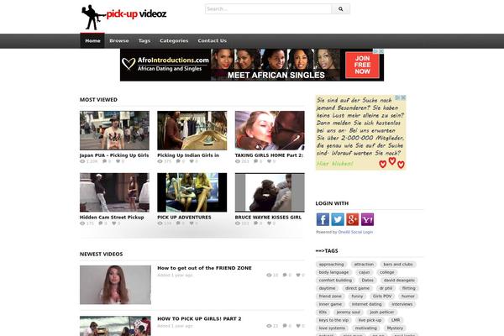Click the search text field
This screenshot has height=336, width=504.
click(269, 9)
